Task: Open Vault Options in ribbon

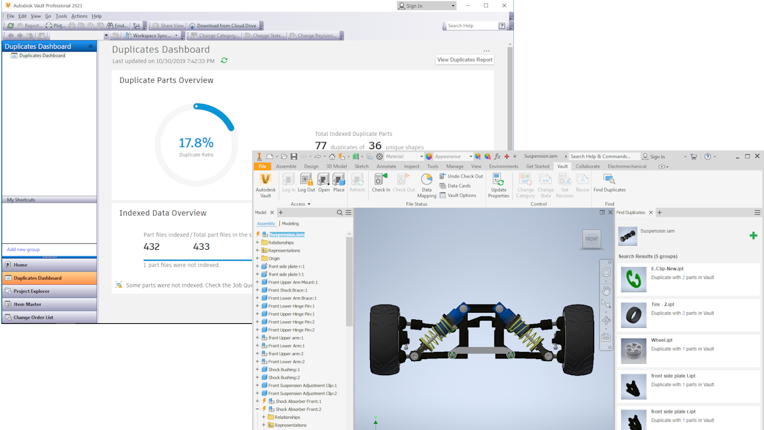Action: [x=458, y=195]
